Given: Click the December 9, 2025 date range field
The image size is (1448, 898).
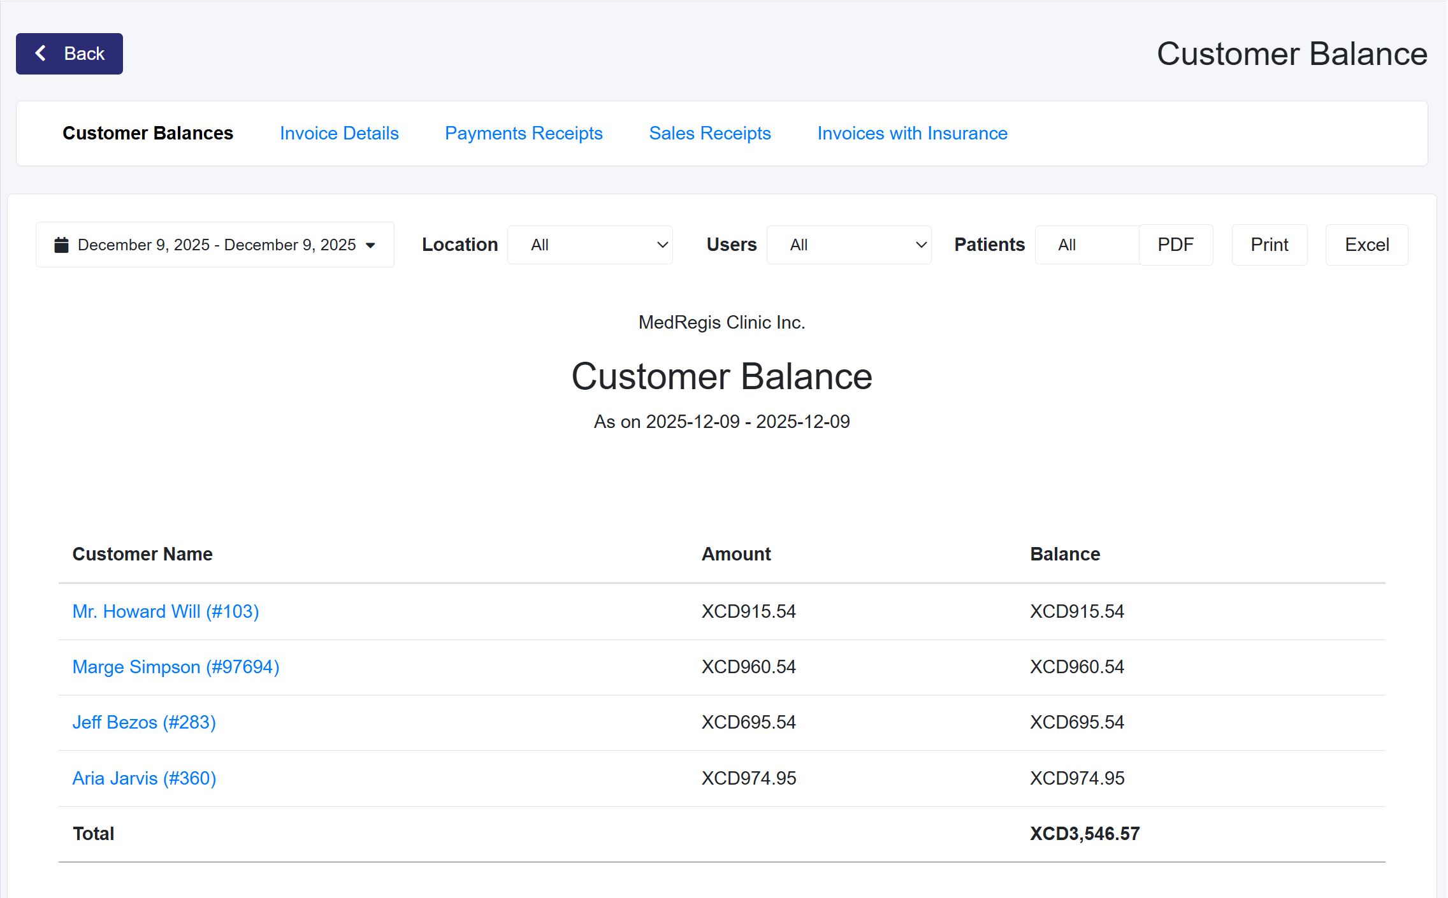Looking at the screenshot, I should coord(216,245).
